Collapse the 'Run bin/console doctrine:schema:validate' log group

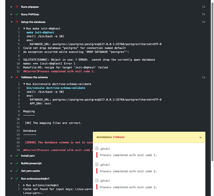24,84
